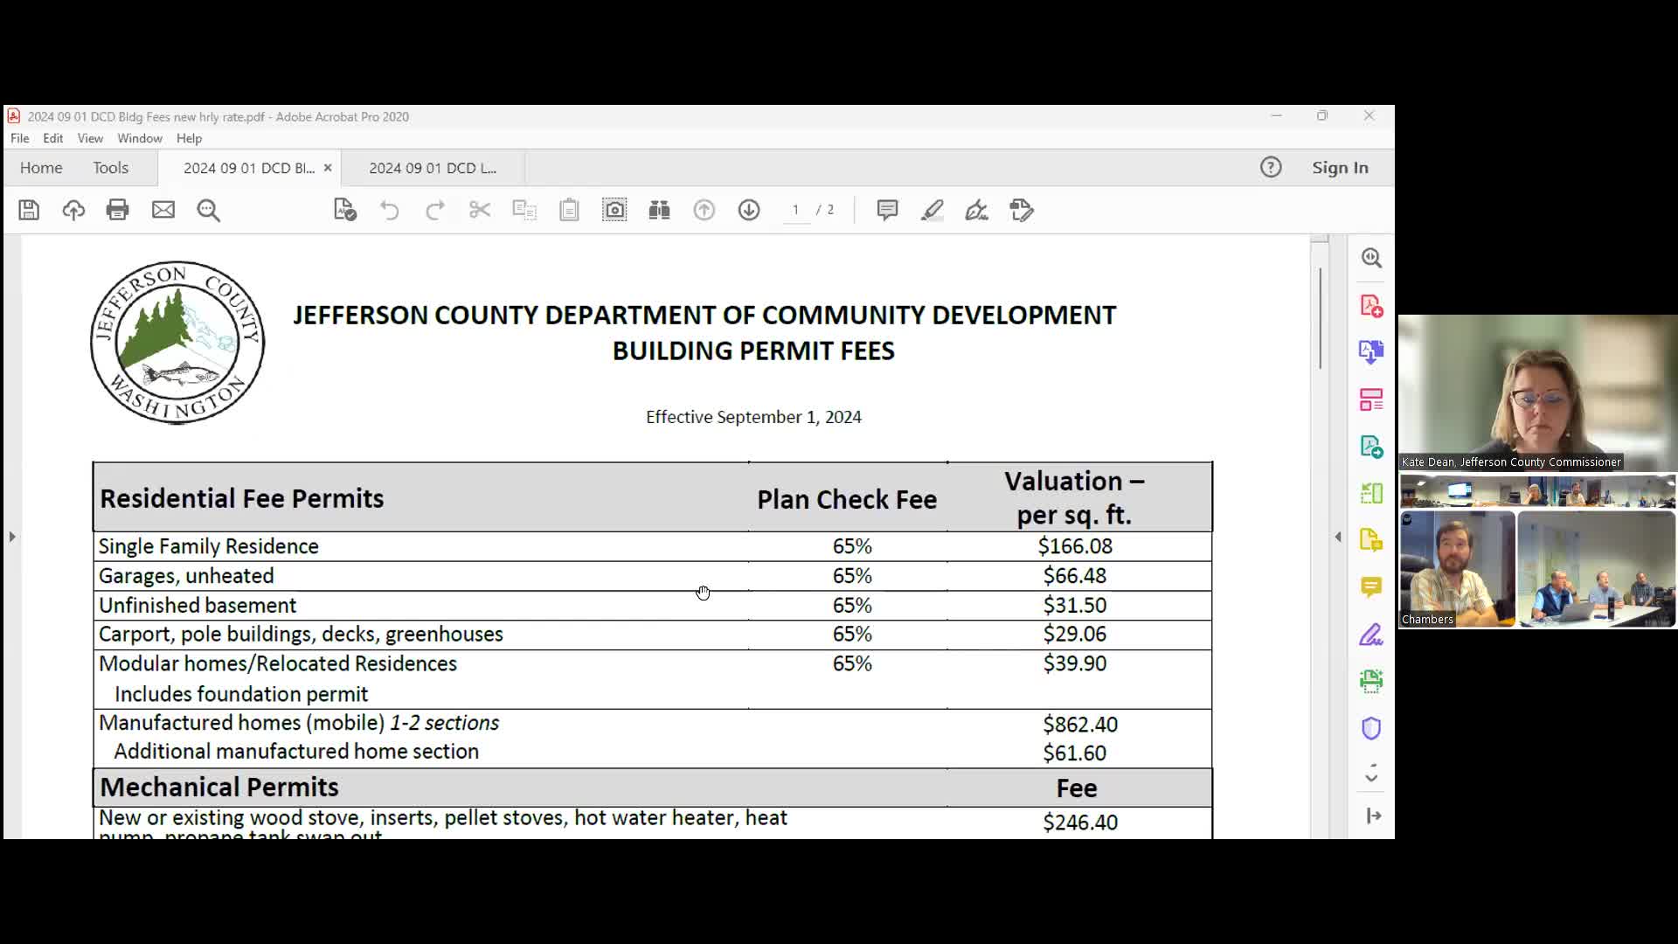
Task: Click the undo arrow icon
Action: [390, 210]
